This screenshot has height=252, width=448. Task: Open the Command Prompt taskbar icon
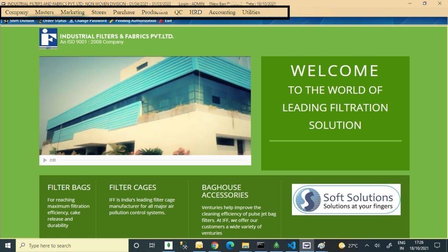[x=261, y=245]
